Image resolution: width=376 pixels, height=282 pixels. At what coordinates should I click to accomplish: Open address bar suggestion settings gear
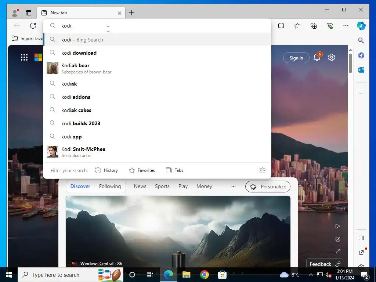(x=263, y=170)
